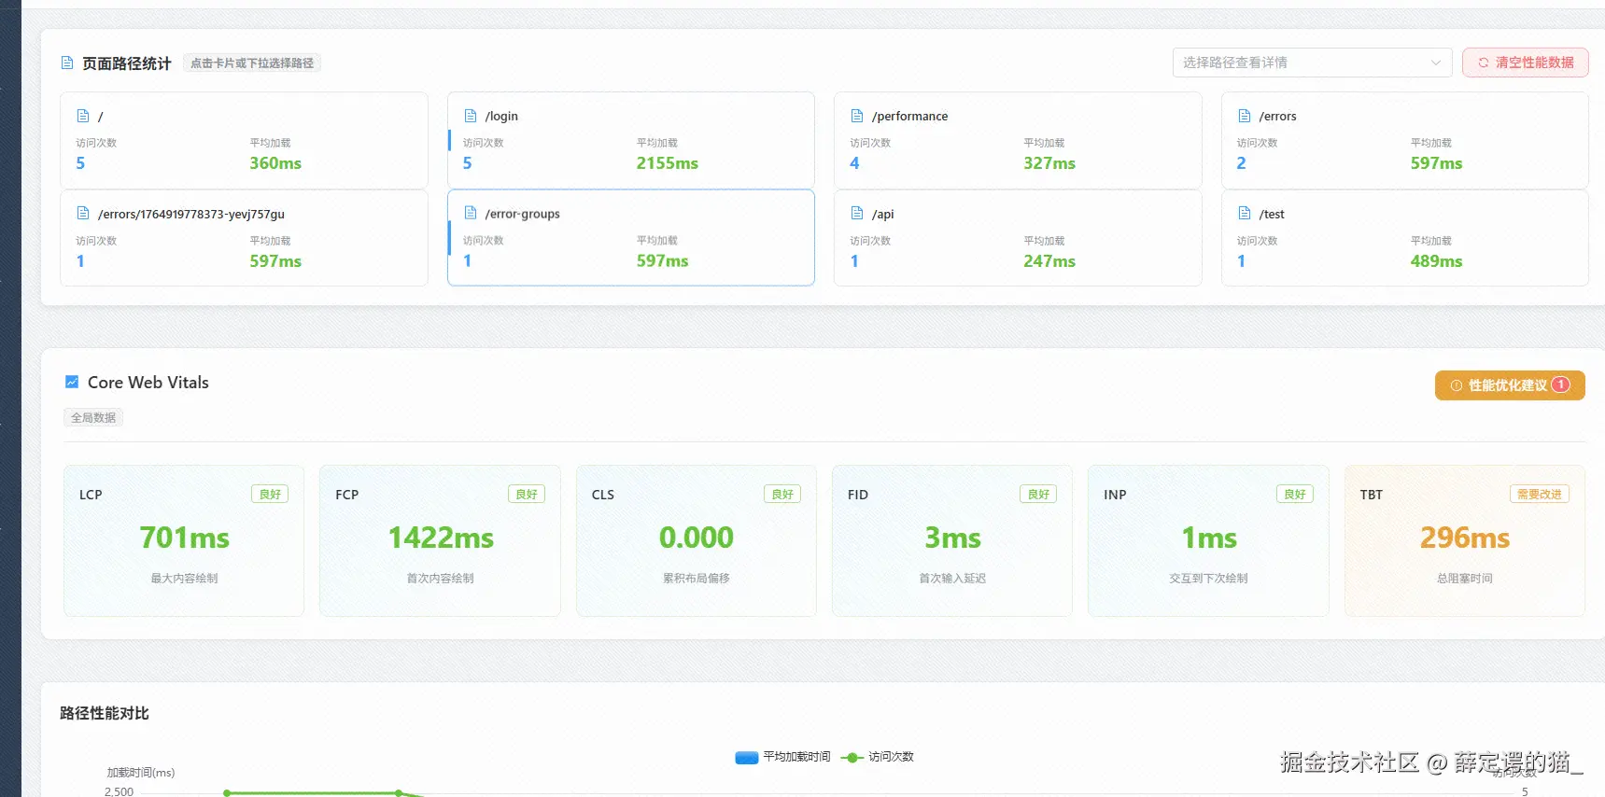Click the file icon on the /performance card
Image resolution: width=1605 pixels, height=797 pixels.
[x=857, y=116]
